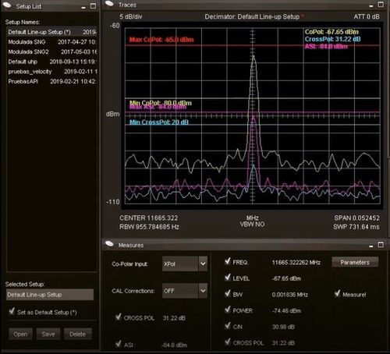Maximize the Setup List panel
Viewport: 390px width, 354px height.
pyautogui.click(x=93, y=6)
